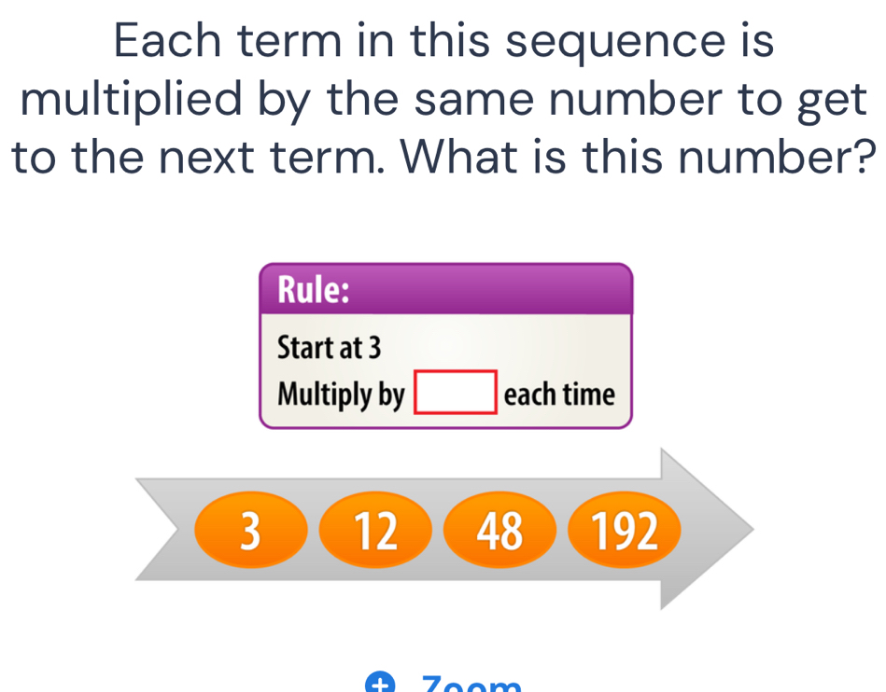The image size is (886, 692).
Task: Select the orange bubble showing 48
Action: [499, 530]
